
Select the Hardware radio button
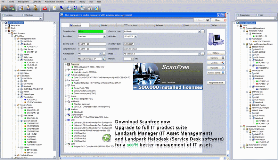pyautogui.click(x=23, y=15)
